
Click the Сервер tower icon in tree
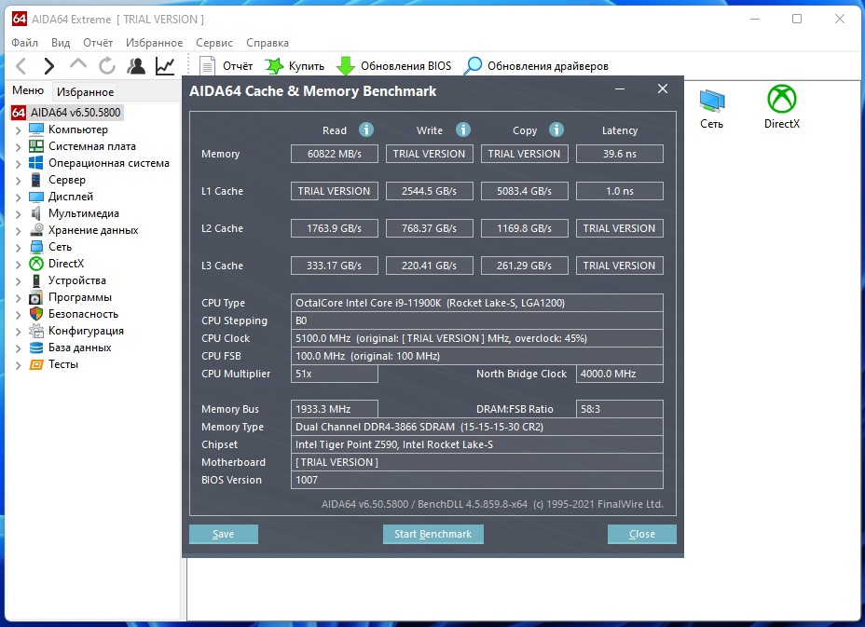pyautogui.click(x=35, y=180)
